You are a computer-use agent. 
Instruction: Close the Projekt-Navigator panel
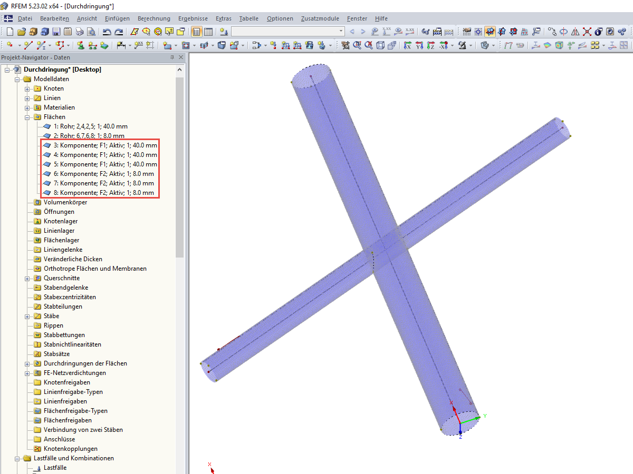(x=181, y=57)
